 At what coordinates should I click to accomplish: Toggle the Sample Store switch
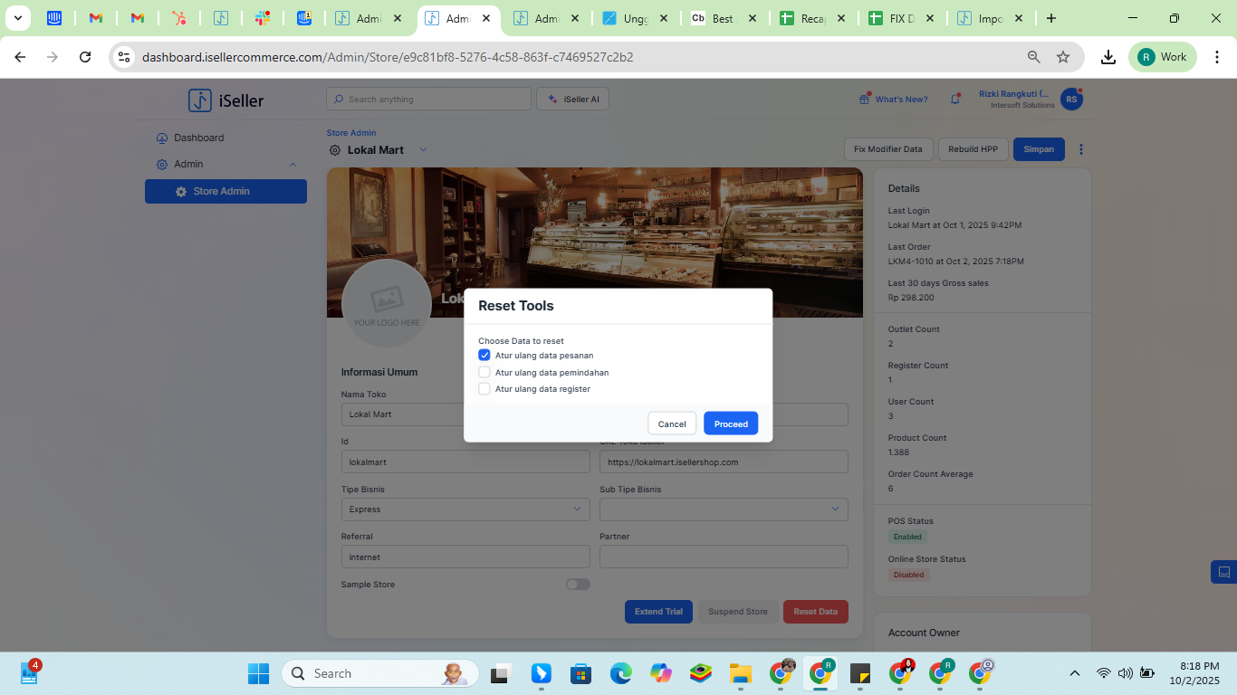point(578,585)
